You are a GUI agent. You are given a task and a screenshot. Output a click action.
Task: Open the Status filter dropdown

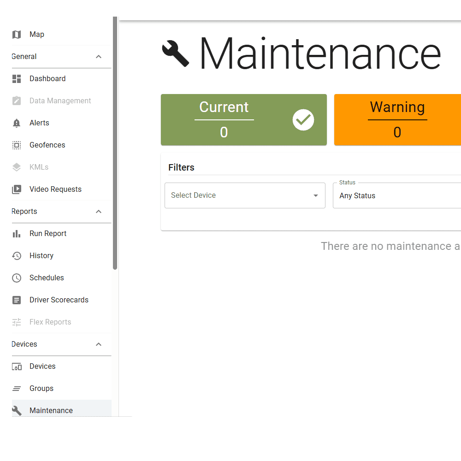click(x=396, y=195)
